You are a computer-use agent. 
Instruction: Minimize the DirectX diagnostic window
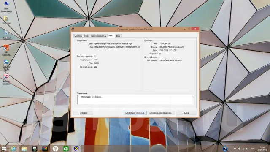click(x=184, y=29)
